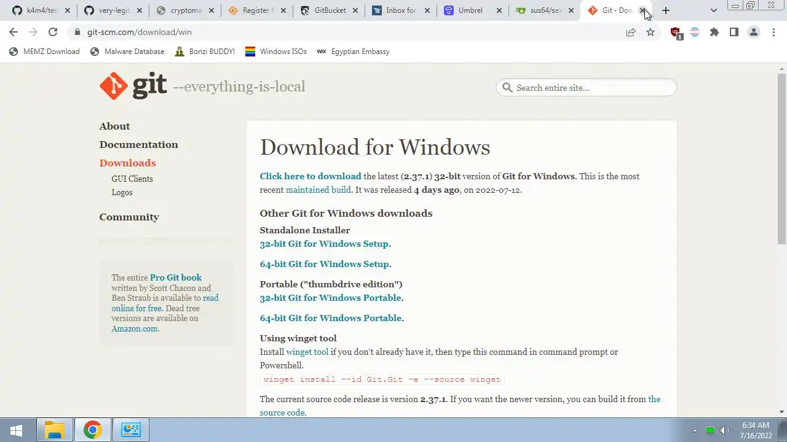Open Chrome three-dot menu
Image resolution: width=787 pixels, height=442 pixels.
point(773,32)
